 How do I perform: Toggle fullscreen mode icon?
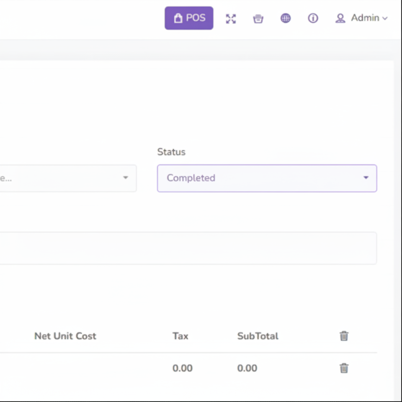click(231, 18)
